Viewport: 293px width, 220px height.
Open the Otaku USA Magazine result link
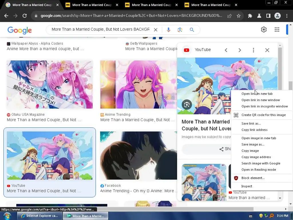pyautogui.click(x=44, y=120)
